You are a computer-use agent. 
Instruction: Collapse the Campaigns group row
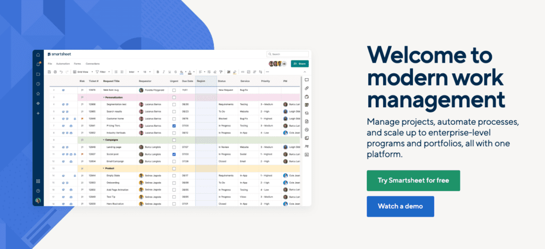[x=104, y=140]
